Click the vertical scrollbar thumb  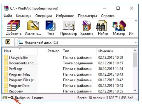point(135,60)
